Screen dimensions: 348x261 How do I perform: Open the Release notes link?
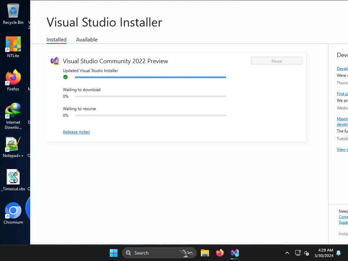(76, 132)
